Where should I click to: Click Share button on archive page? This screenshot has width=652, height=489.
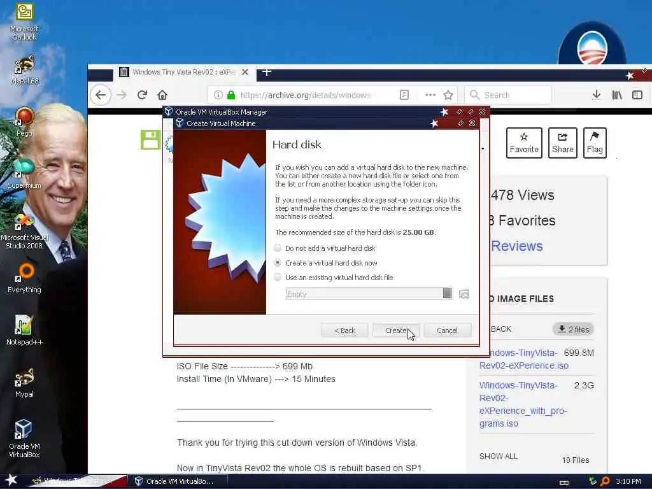coord(563,143)
